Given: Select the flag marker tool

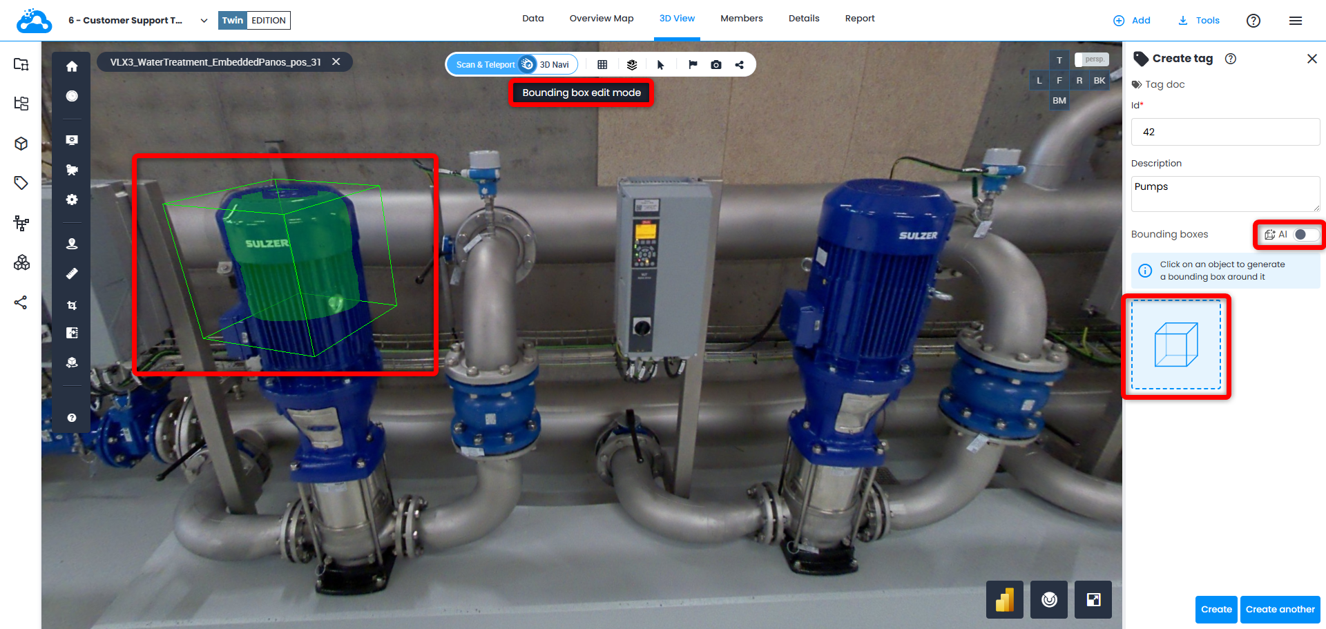Looking at the screenshot, I should [x=693, y=65].
